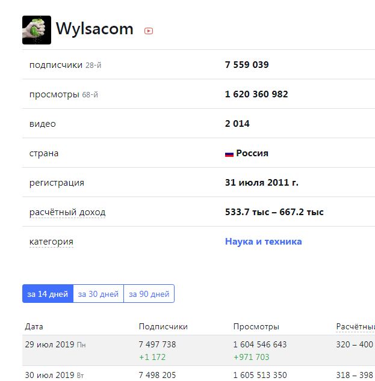375x381 pixels.
Task: Open the 'Наука и техника' category link
Action: (263, 242)
